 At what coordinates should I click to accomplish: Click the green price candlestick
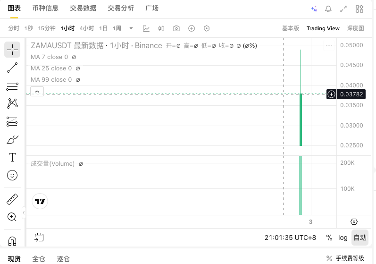coord(301,119)
